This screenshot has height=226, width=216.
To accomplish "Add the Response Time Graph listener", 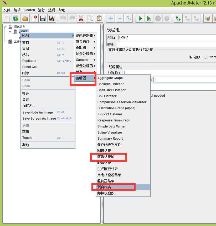I will click(x=123, y=120).
